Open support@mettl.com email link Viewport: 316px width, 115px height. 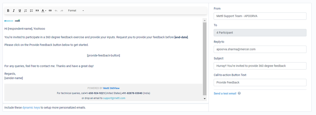(114, 98)
